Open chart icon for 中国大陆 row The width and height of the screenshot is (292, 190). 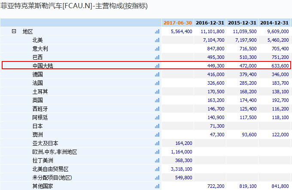[x=157, y=66]
